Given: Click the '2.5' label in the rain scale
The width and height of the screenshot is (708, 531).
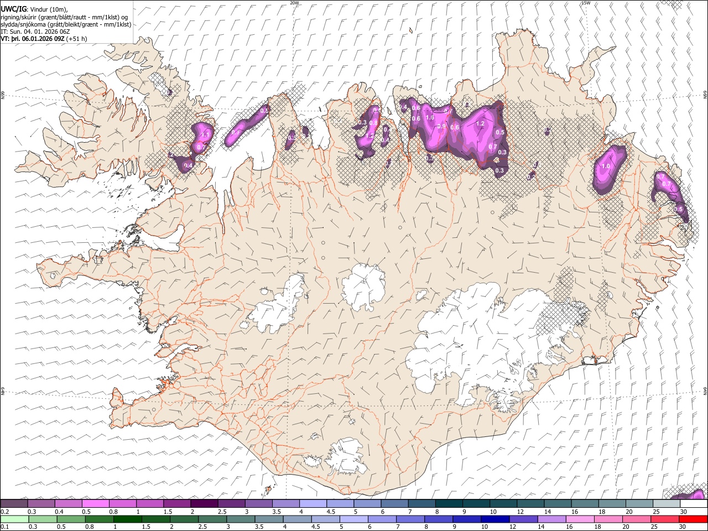Looking at the screenshot, I should (x=202, y=527).
